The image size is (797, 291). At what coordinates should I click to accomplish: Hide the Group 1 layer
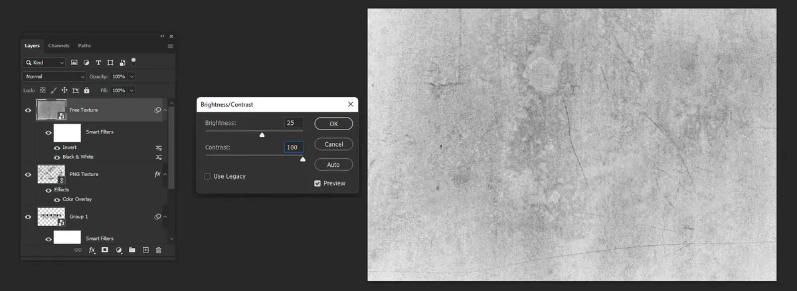coord(28,217)
